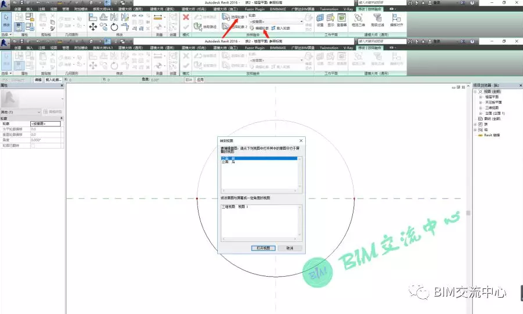Viewport: 523px width, 314px height.
Task: Expand the 选择 panel dropdown in upper ribbon
Action: 6,34
